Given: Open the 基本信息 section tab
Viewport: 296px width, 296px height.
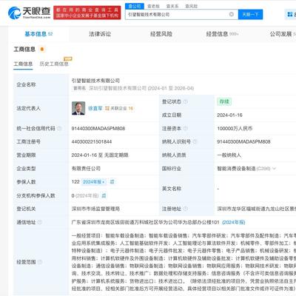Looking at the screenshot, I should [x=38, y=34].
